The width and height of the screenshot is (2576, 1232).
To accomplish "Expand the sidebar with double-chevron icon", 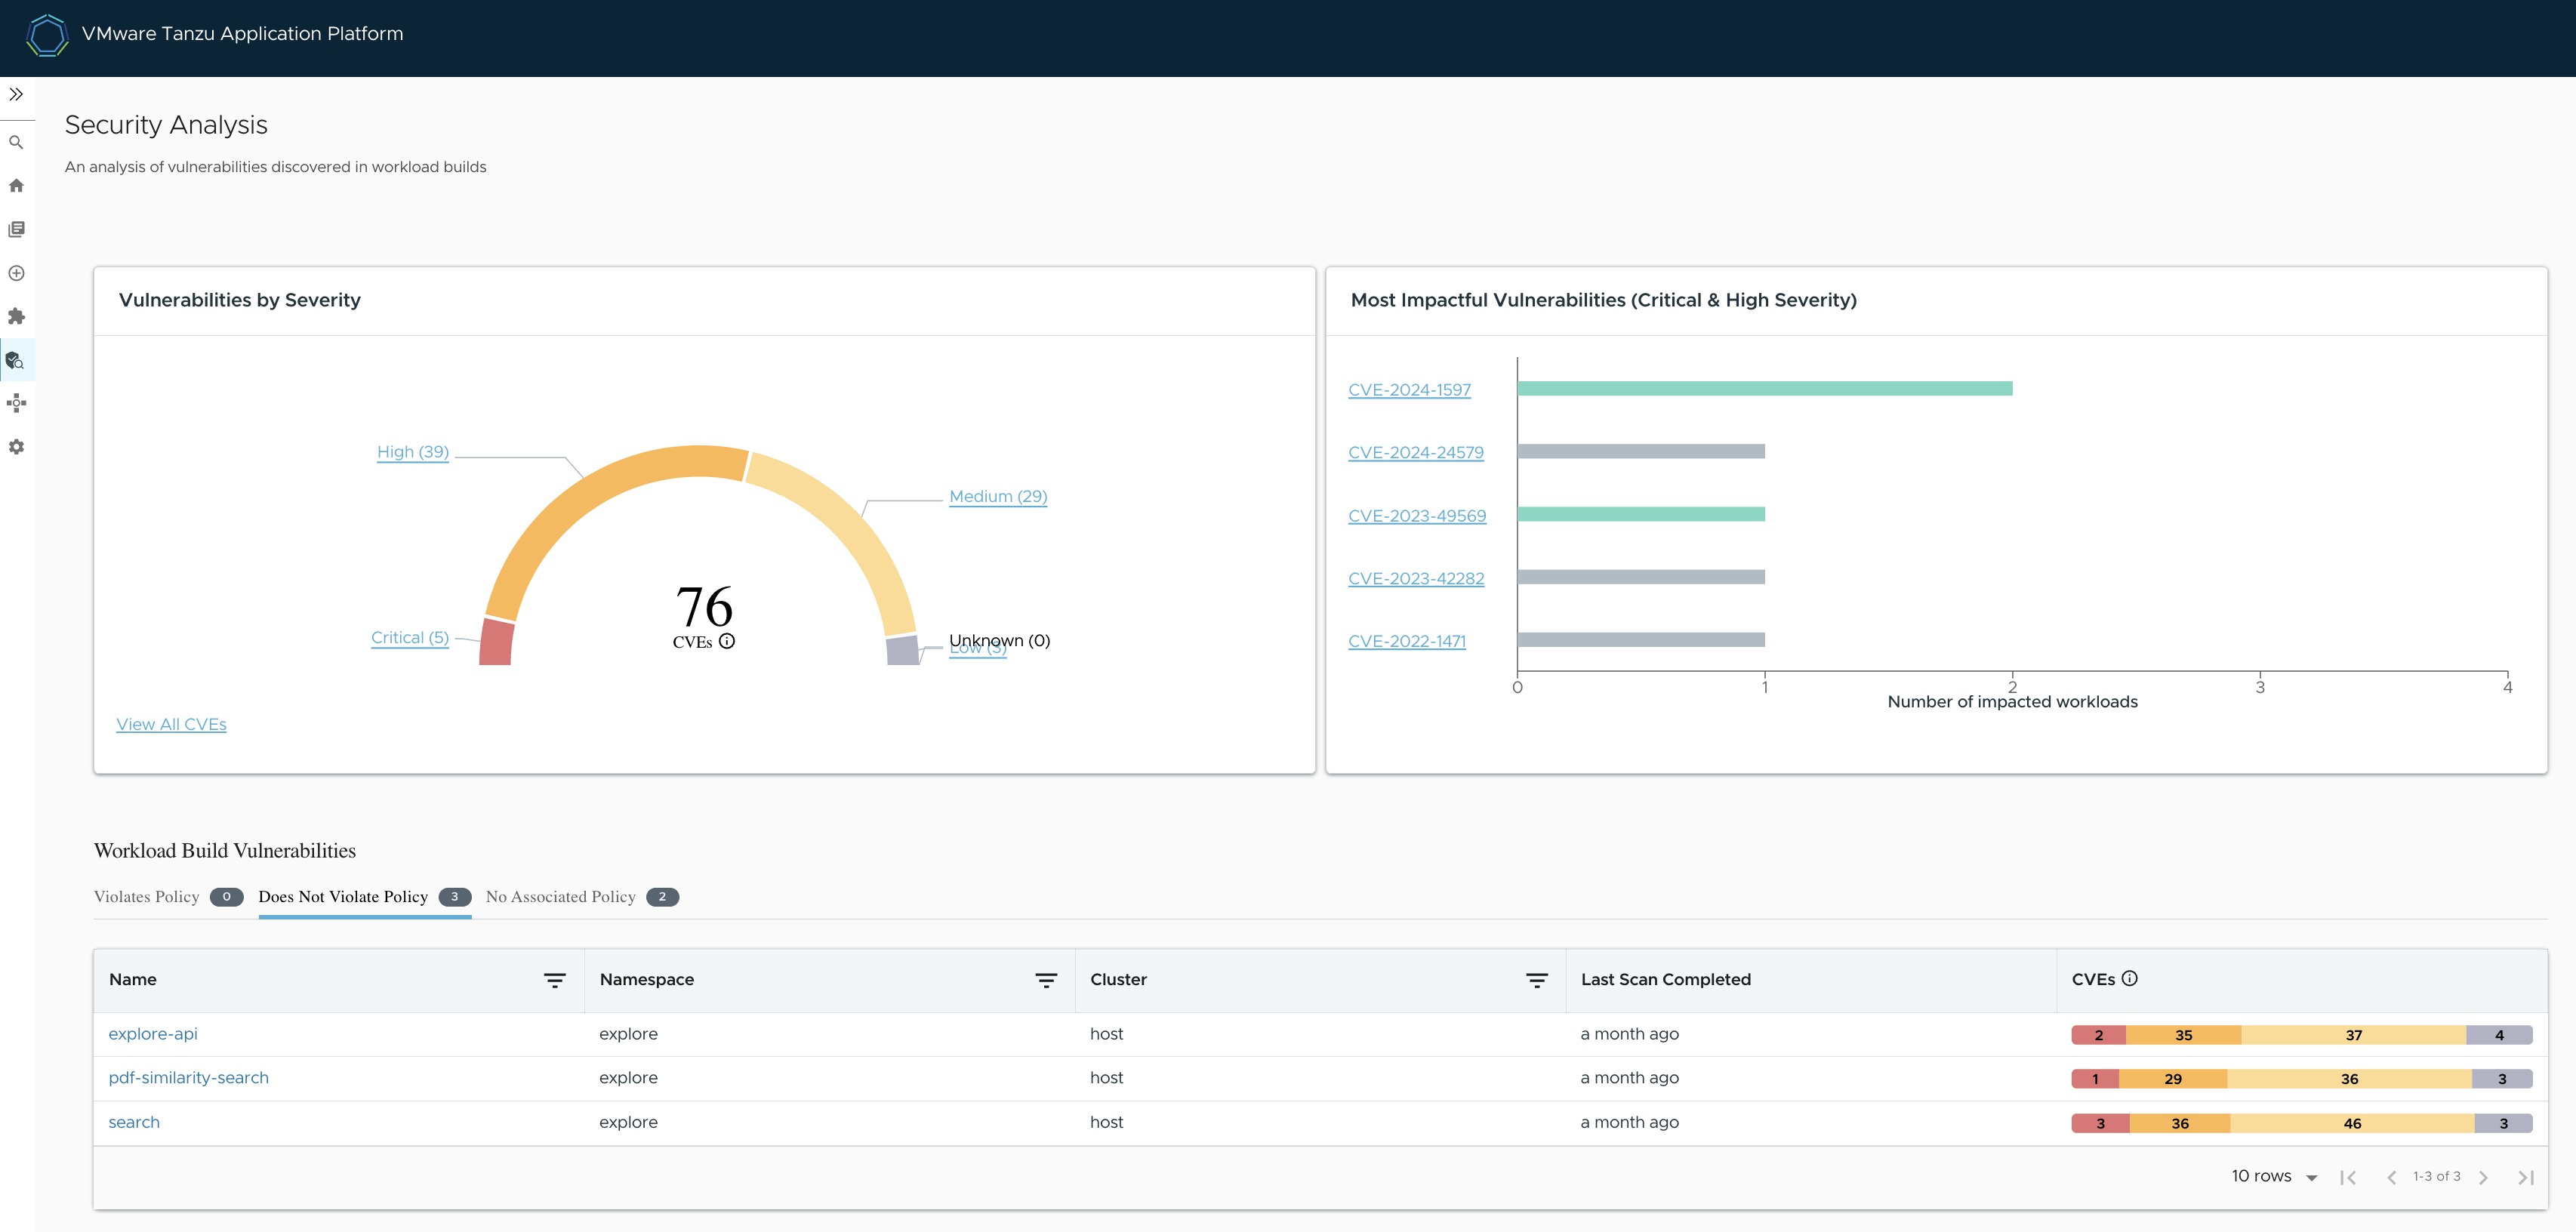I will pos(16,94).
